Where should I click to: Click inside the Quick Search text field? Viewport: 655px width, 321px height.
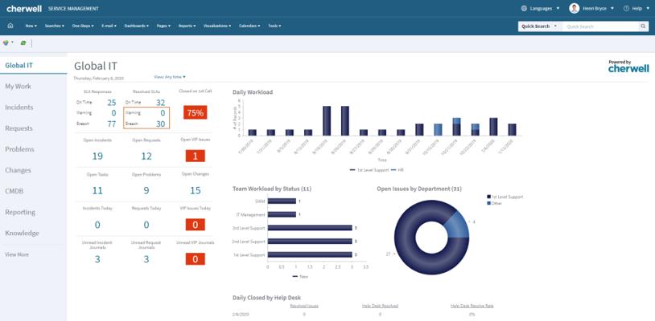(x=599, y=26)
